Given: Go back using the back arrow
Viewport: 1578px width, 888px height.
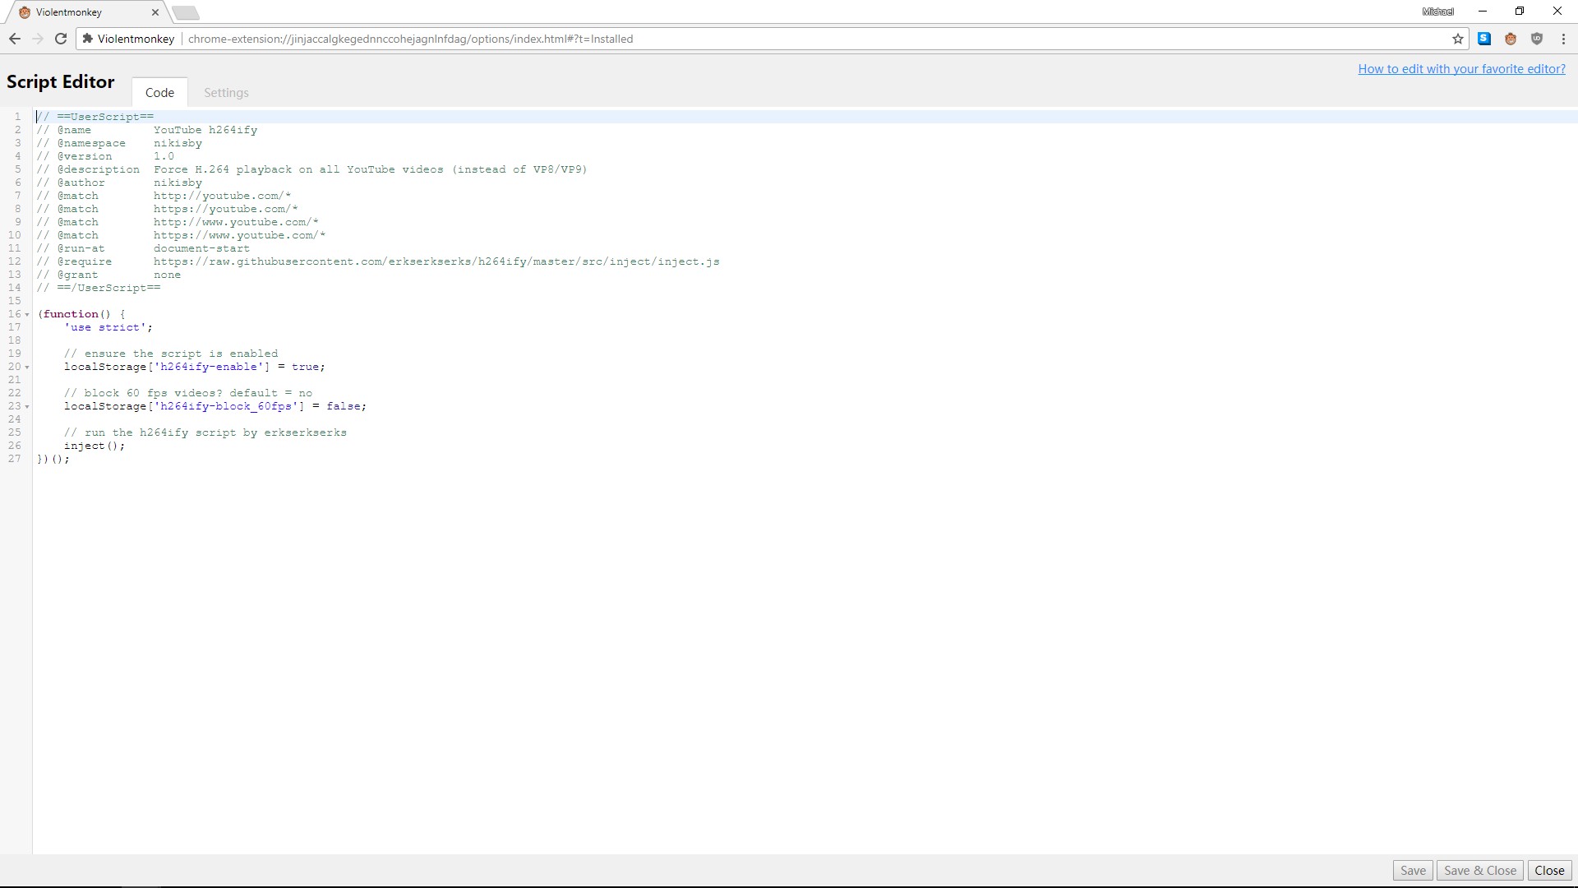Looking at the screenshot, I should click(x=15, y=39).
